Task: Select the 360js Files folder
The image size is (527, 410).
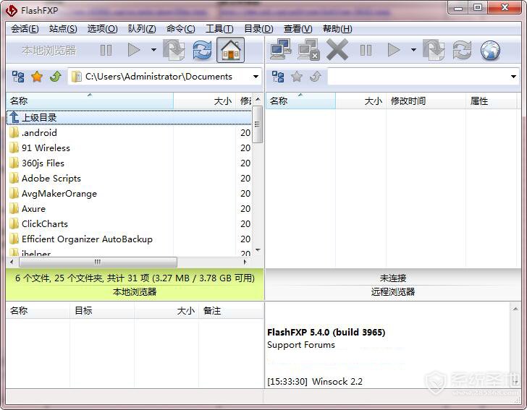Action: coord(129,163)
